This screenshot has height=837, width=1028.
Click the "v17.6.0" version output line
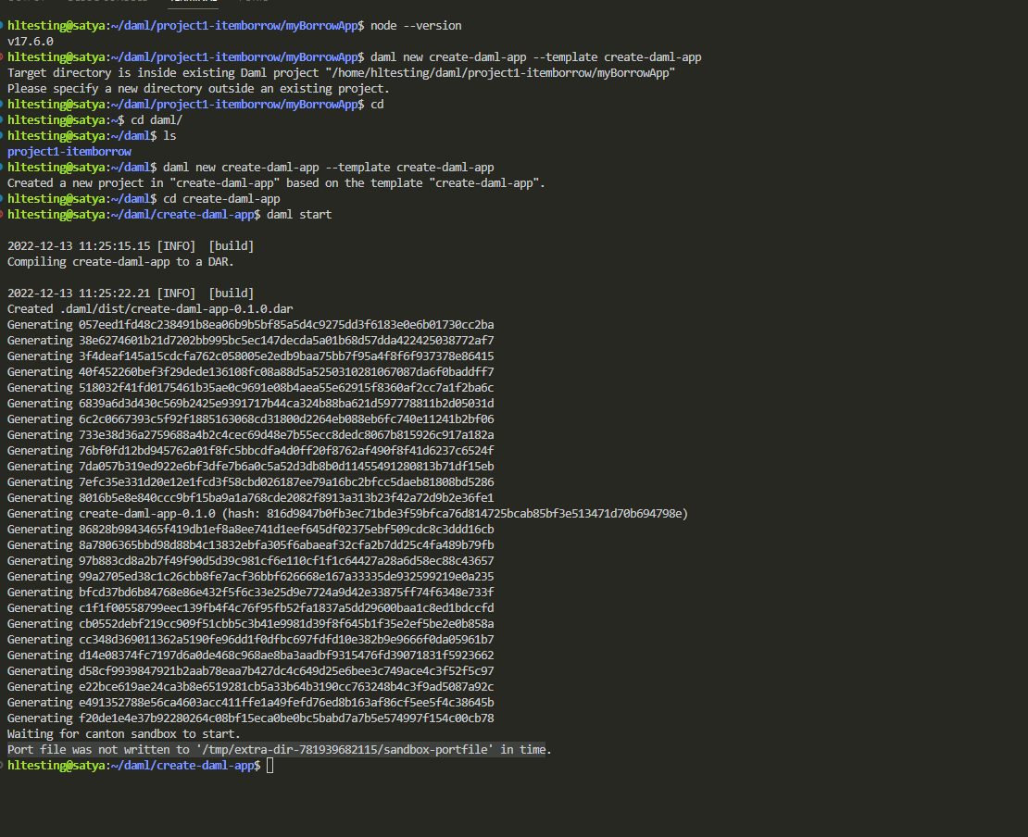point(31,42)
